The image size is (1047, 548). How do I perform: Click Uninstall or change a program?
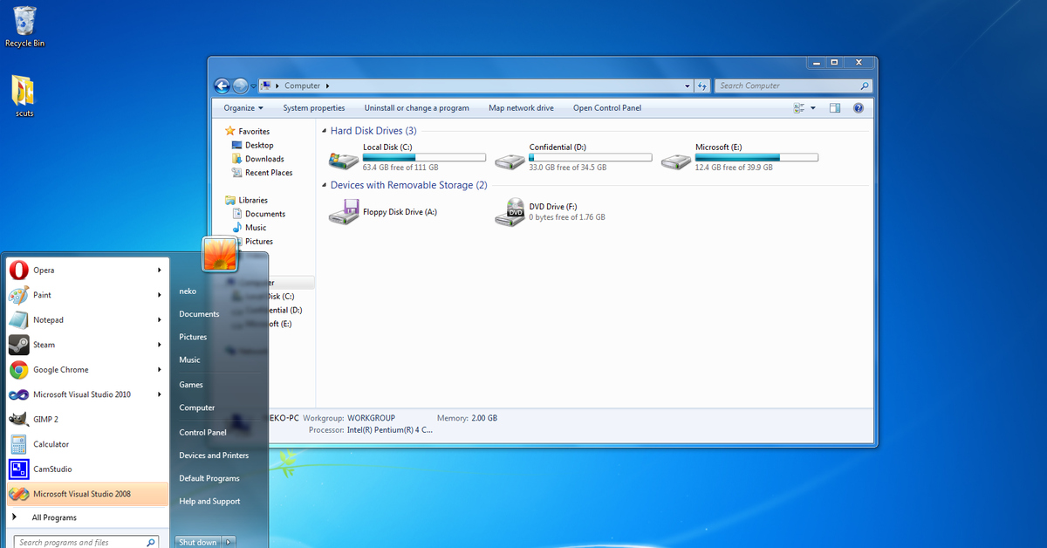tap(416, 108)
